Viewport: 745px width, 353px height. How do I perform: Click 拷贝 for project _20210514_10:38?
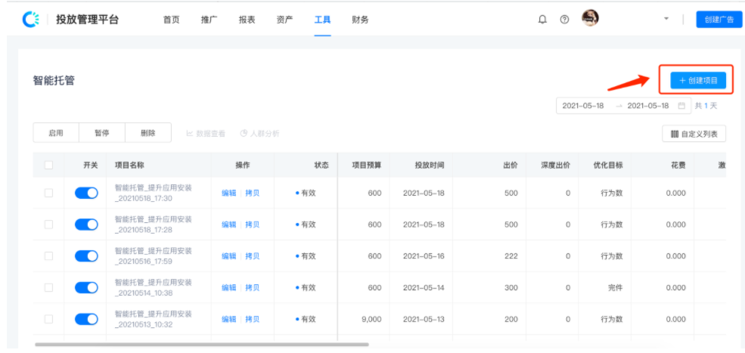coord(253,287)
